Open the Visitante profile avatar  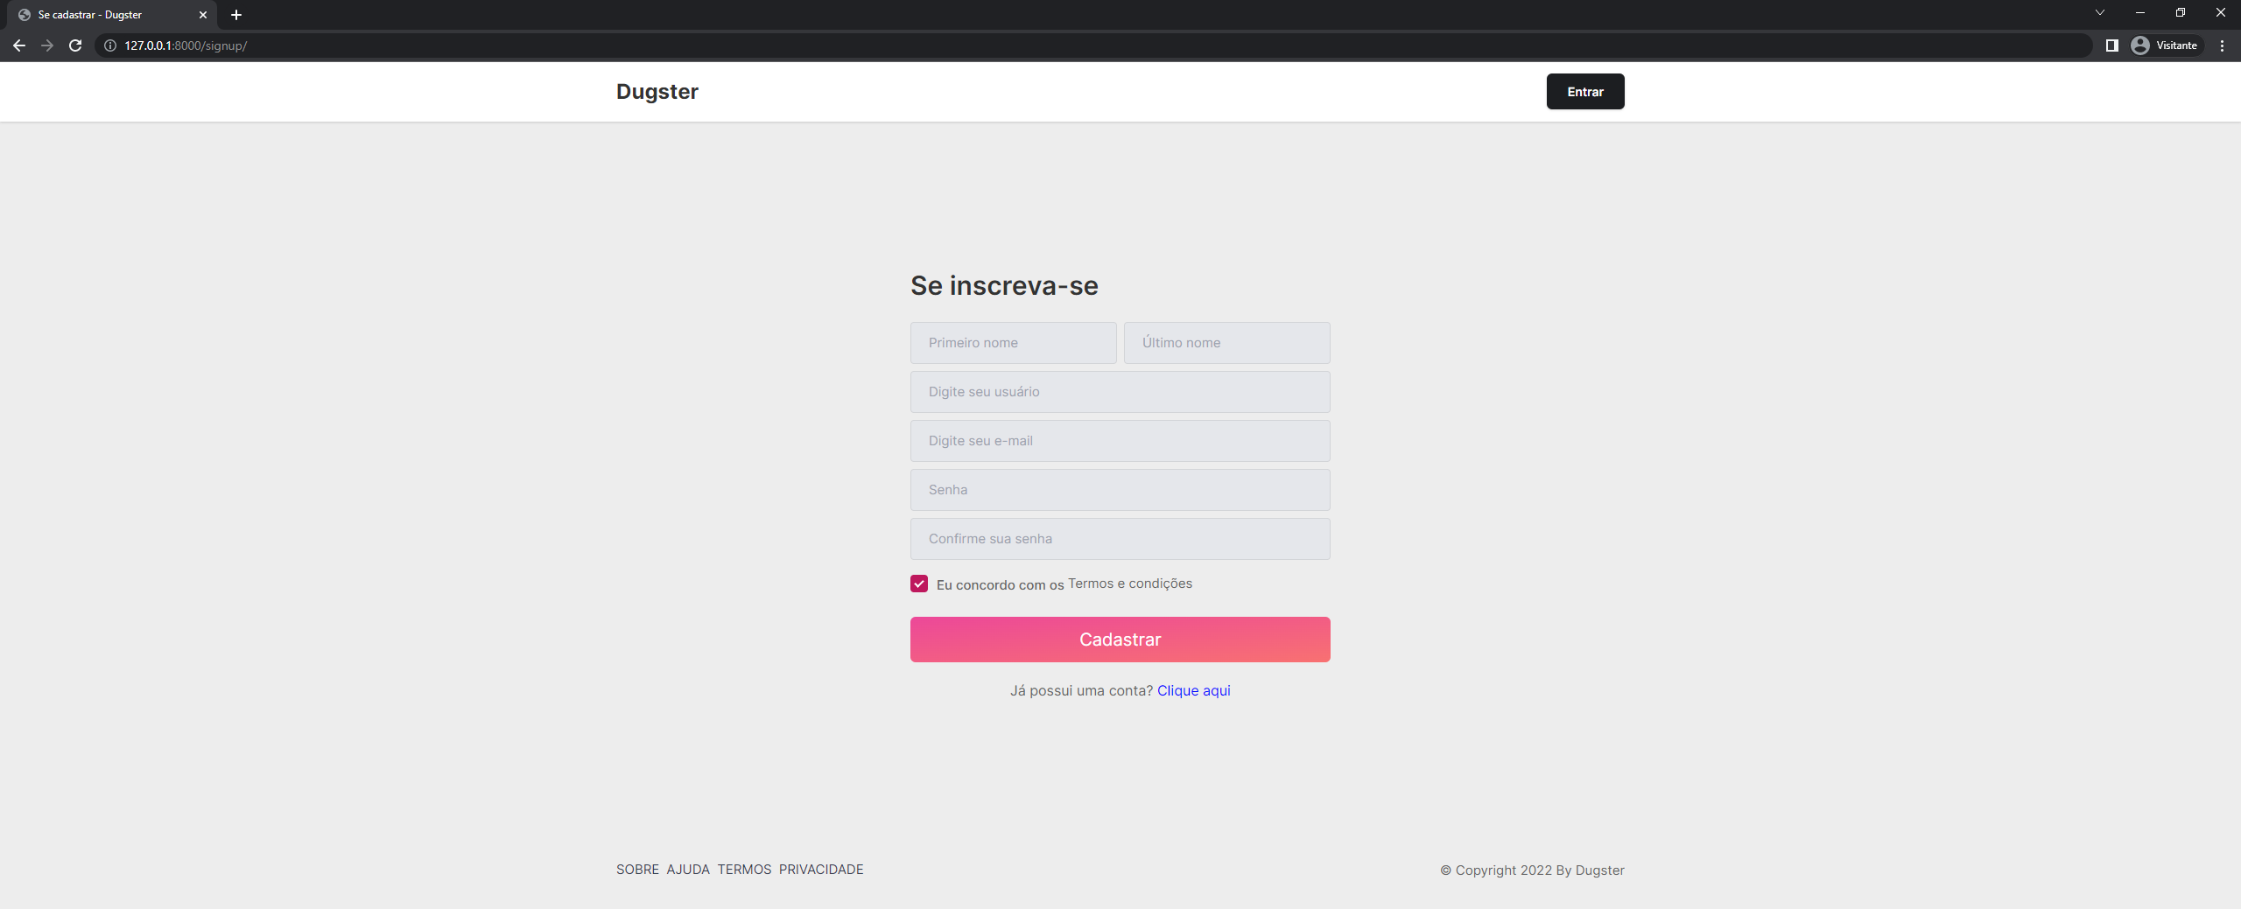[2140, 45]
